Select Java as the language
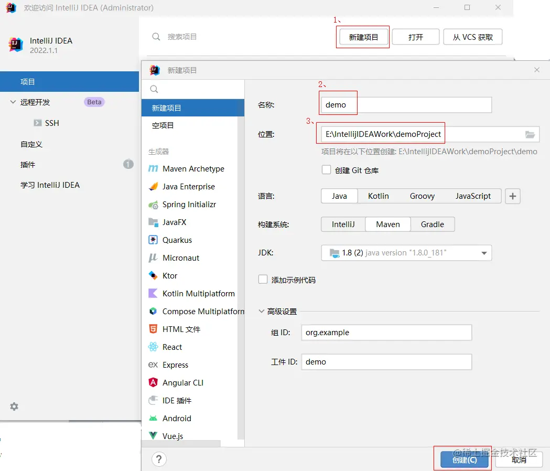The width and height of the screenshot is (550, 471). [x=339, y=196]
